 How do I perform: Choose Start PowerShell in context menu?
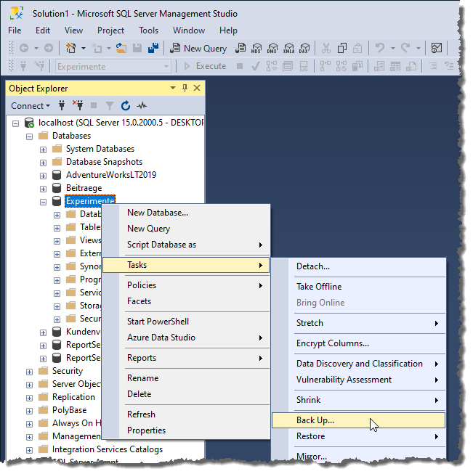click(186, 322)
